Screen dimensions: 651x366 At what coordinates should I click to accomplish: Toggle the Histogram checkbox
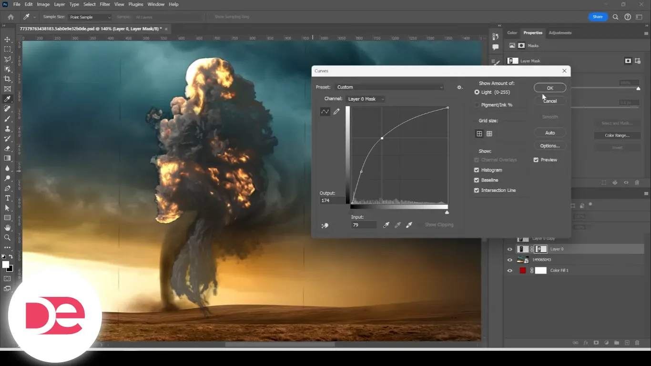[x=477, y=170]
